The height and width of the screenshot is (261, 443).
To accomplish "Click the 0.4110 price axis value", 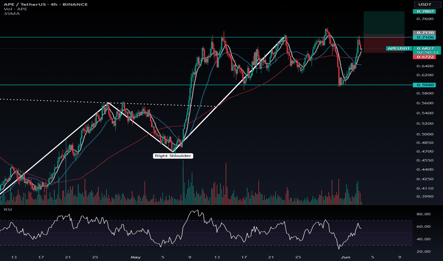I will pyautogui.click(x=425, y=188).
